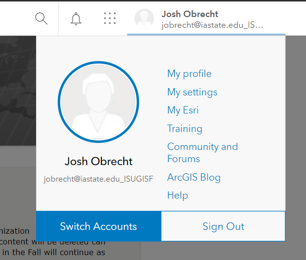Open the Training link
The height and width of the screenshot is (260, 306).
(185, 129)
